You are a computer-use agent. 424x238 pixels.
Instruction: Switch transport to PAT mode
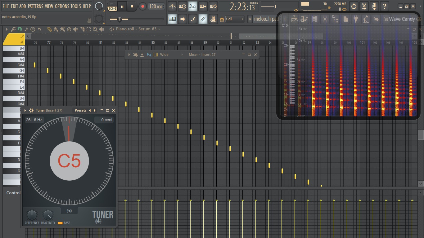click(x=112, y=4)
